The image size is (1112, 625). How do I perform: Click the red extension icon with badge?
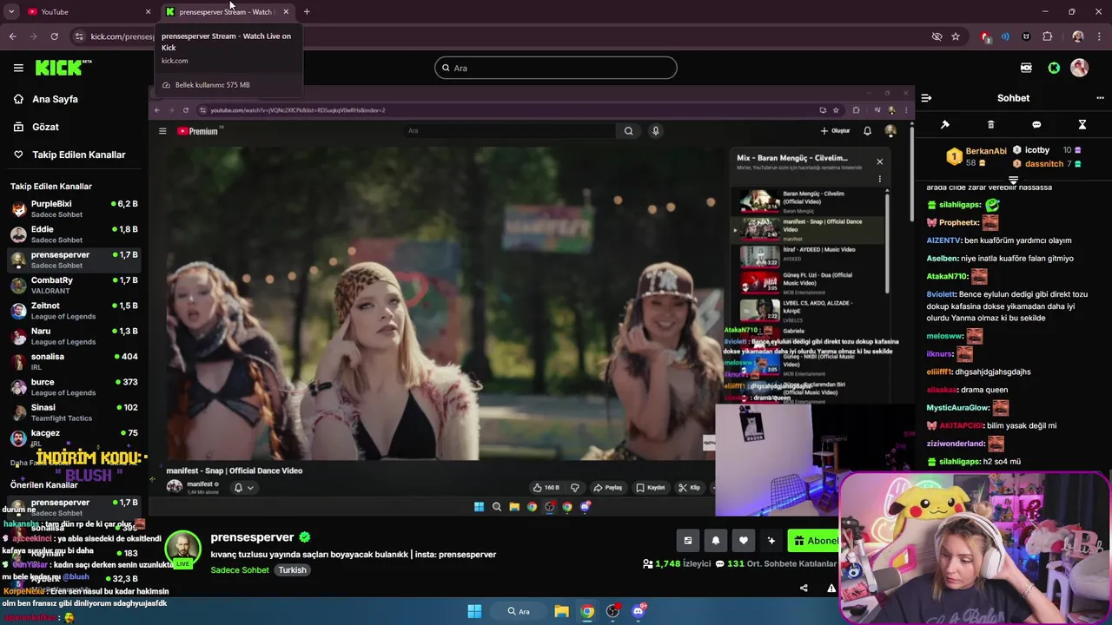[985, 36]
